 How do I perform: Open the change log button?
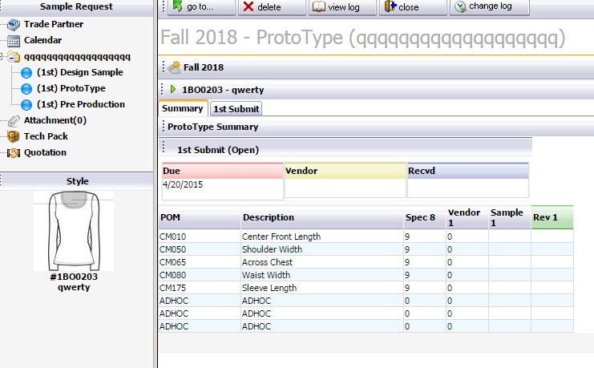point(490,7)
